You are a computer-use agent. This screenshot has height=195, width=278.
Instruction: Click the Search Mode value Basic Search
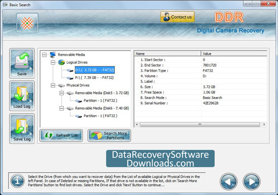click(x=212, y=97)
